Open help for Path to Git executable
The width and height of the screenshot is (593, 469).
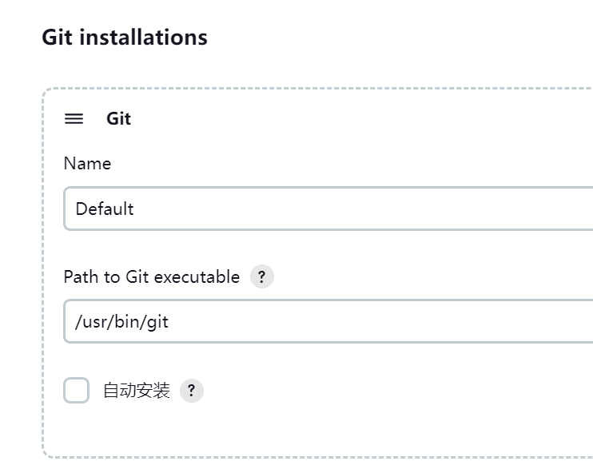coord(262,277)
